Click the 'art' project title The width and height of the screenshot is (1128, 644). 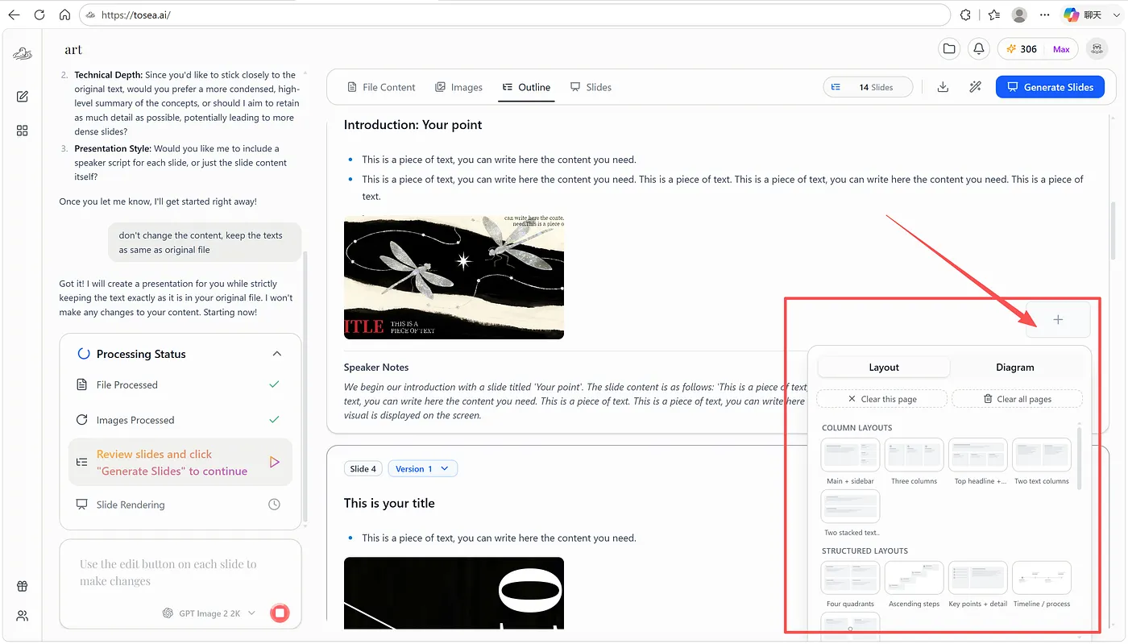click(73, 50)
